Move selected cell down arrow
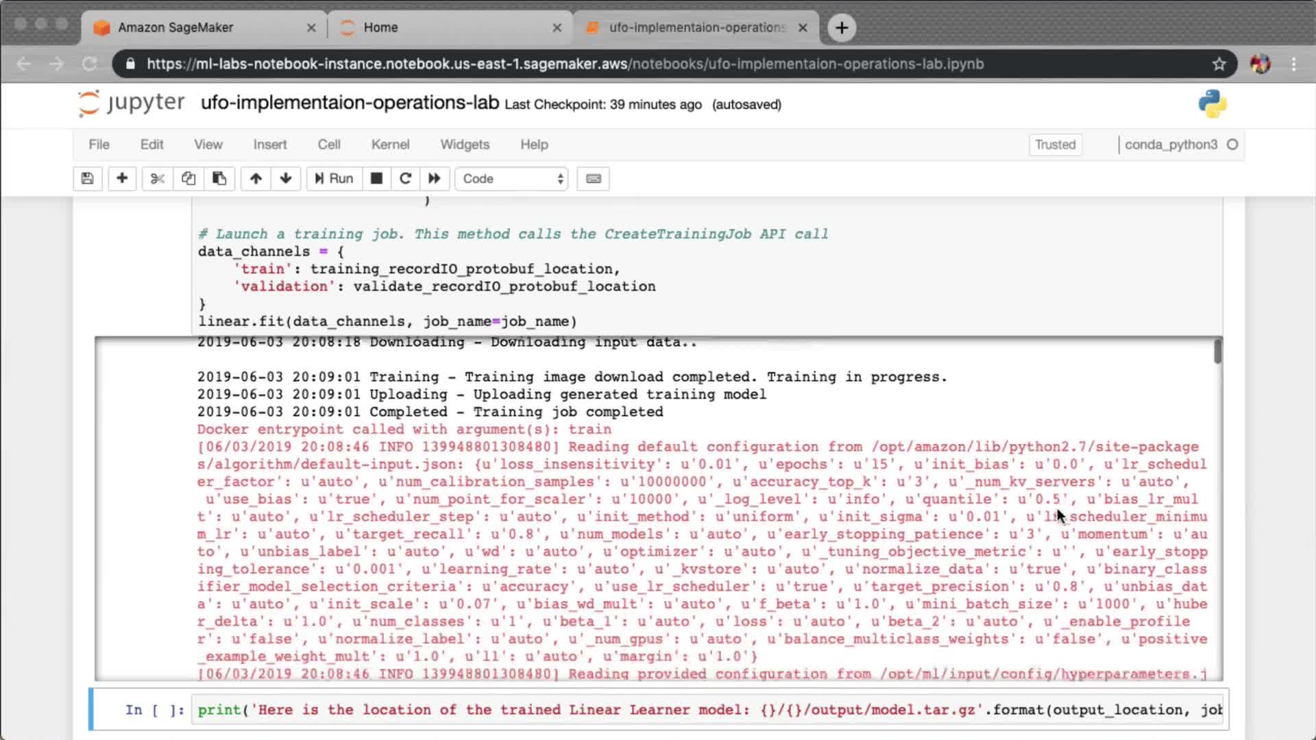This screenshot has width=1316, height=740. (x=286, y=179)
